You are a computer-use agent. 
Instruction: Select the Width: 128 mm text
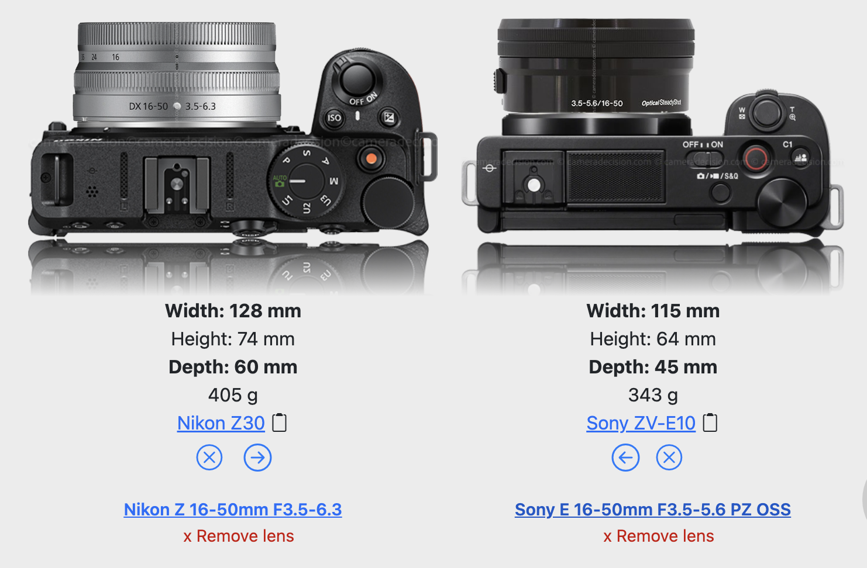tap(233, 311)
